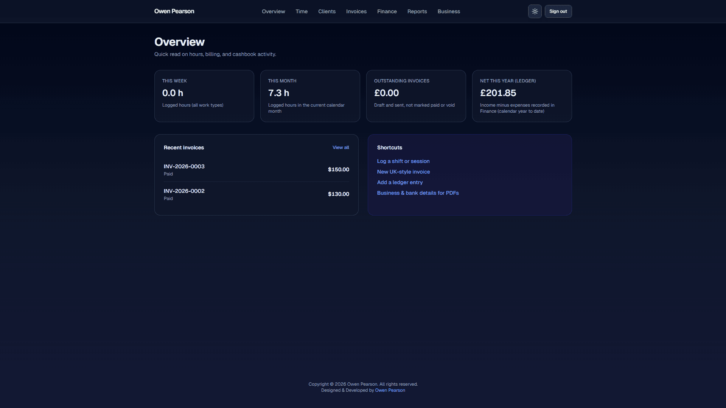Open the Add a ledger entry shortcut
Image resolution: width=726 pixels, height=408 pixels.
(400, 182)
